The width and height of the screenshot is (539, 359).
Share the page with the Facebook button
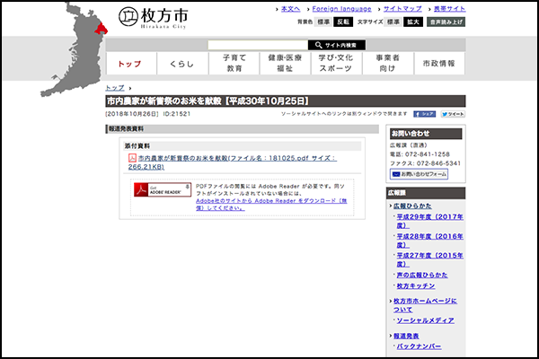click(424, 115)
